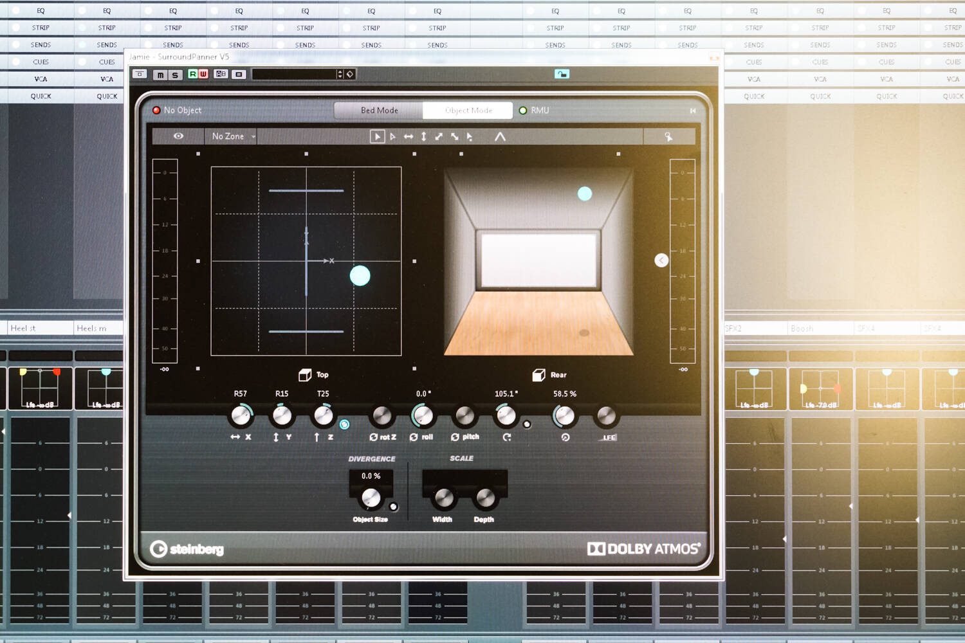Select the standard arrow positioning tool
965x643 pixels.
point(377,136)
